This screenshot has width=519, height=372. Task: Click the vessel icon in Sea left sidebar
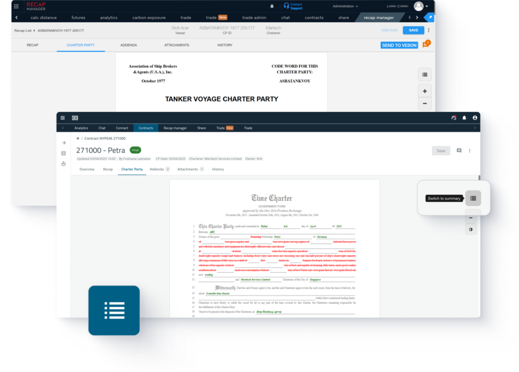pos(63,163)
